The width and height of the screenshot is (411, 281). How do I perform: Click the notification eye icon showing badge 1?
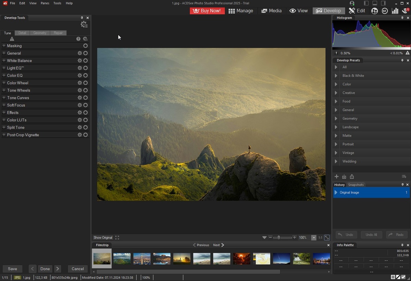coord(405,11)
